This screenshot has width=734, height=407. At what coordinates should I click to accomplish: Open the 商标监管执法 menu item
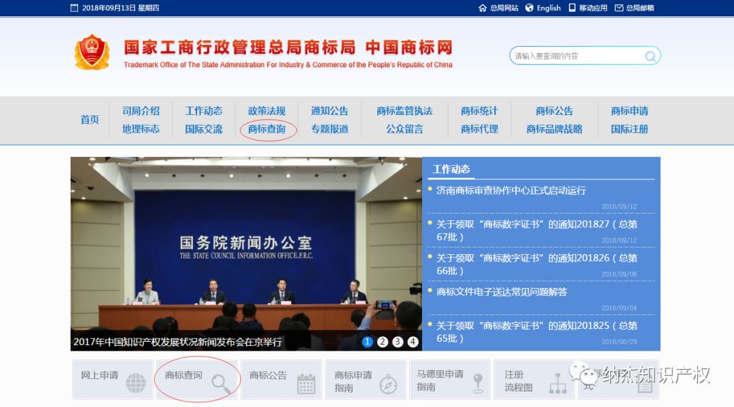405,110
